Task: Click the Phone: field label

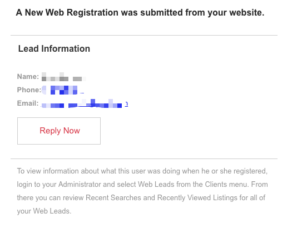Action: [29, 90]
